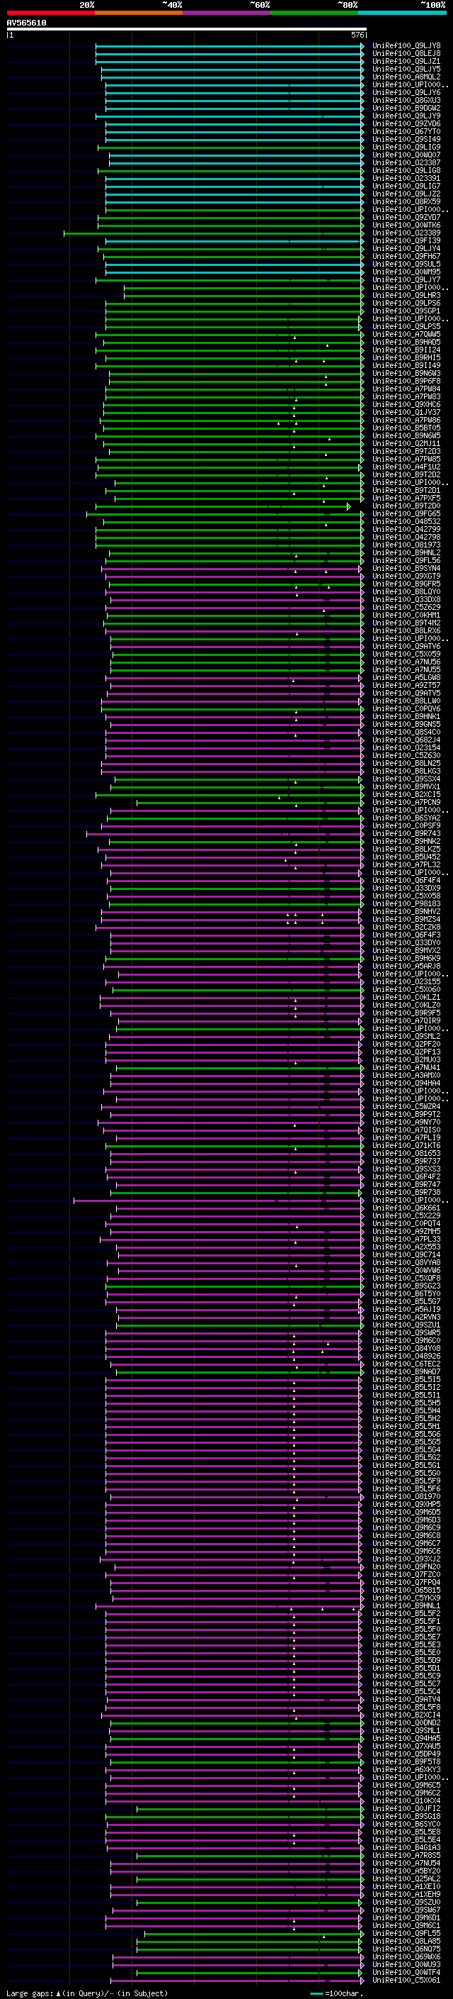Click the purple ~60% identity legend segment
Image resolution: width=453 pixels, height=1999 pixels.
(226, 13)
